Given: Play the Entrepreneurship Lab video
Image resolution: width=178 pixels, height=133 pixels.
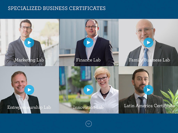Looking at the screenshot, I should [x=29, y=90].
